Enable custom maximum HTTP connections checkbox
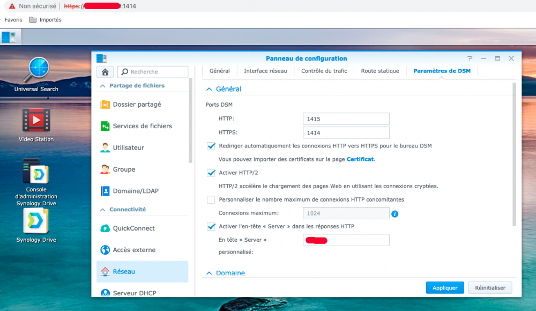 tap(211, 200)
